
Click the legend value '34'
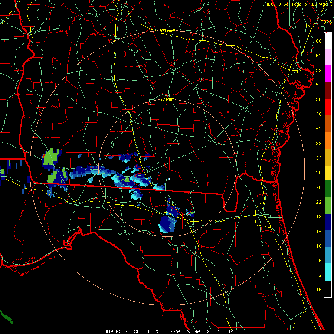(319, 158)
